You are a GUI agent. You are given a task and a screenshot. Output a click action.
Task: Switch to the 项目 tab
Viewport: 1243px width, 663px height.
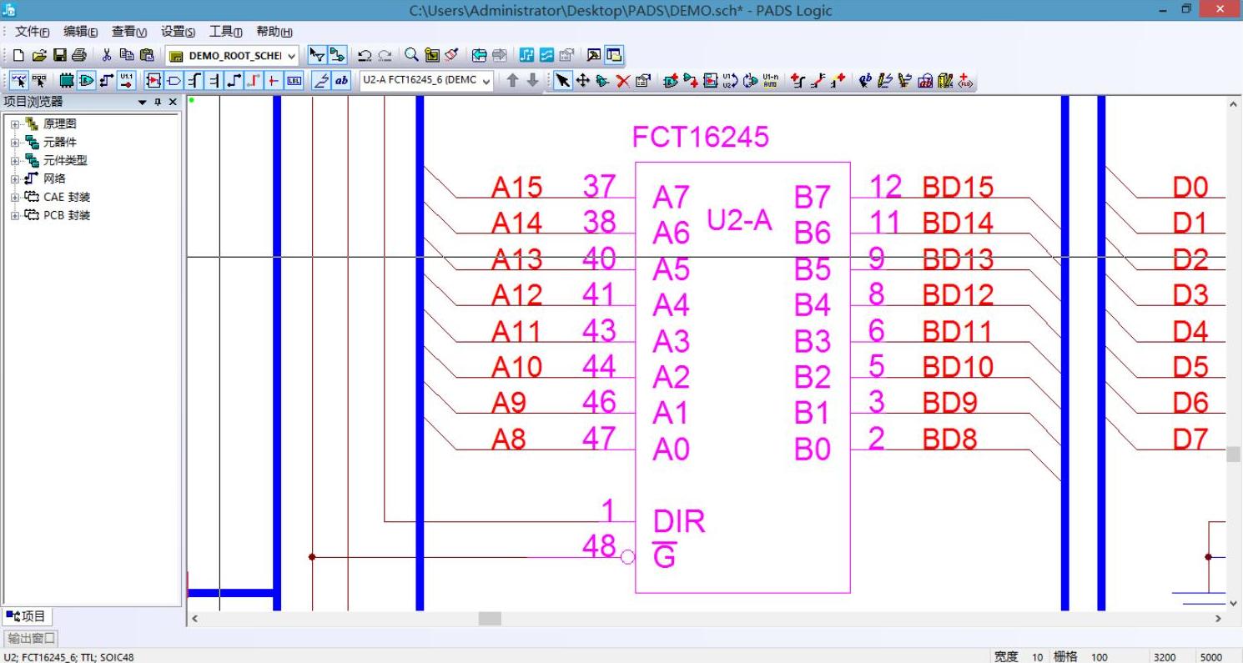pyautogui.click(x=26, y=617)
